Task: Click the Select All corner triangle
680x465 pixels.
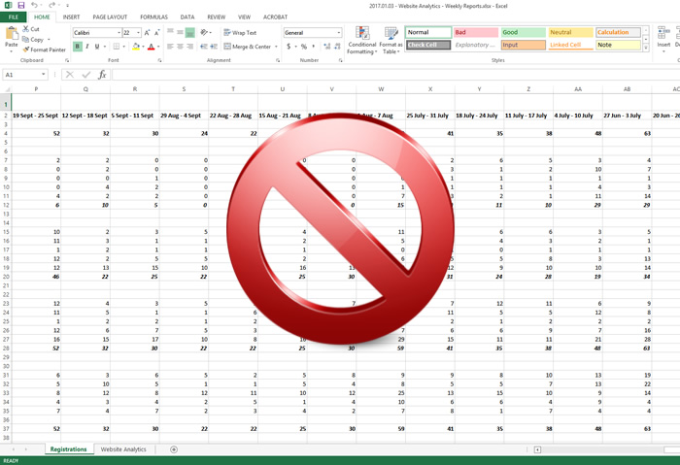Action: coord(6,89)
